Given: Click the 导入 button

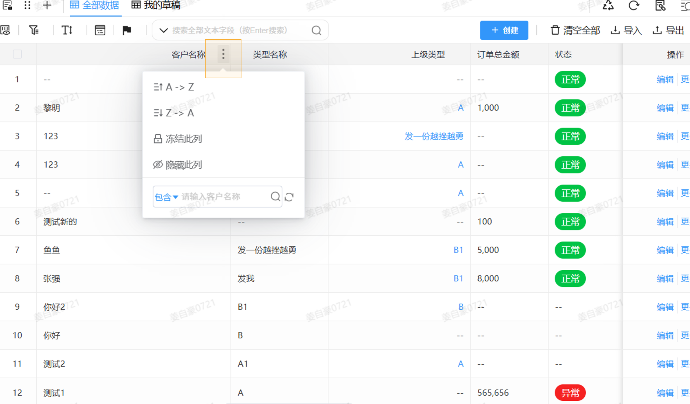Looking at the screenshot, I should (x=626, y=30).
